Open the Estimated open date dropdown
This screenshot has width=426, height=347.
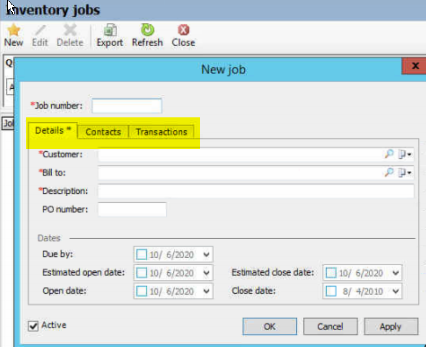tap(206, 273)
